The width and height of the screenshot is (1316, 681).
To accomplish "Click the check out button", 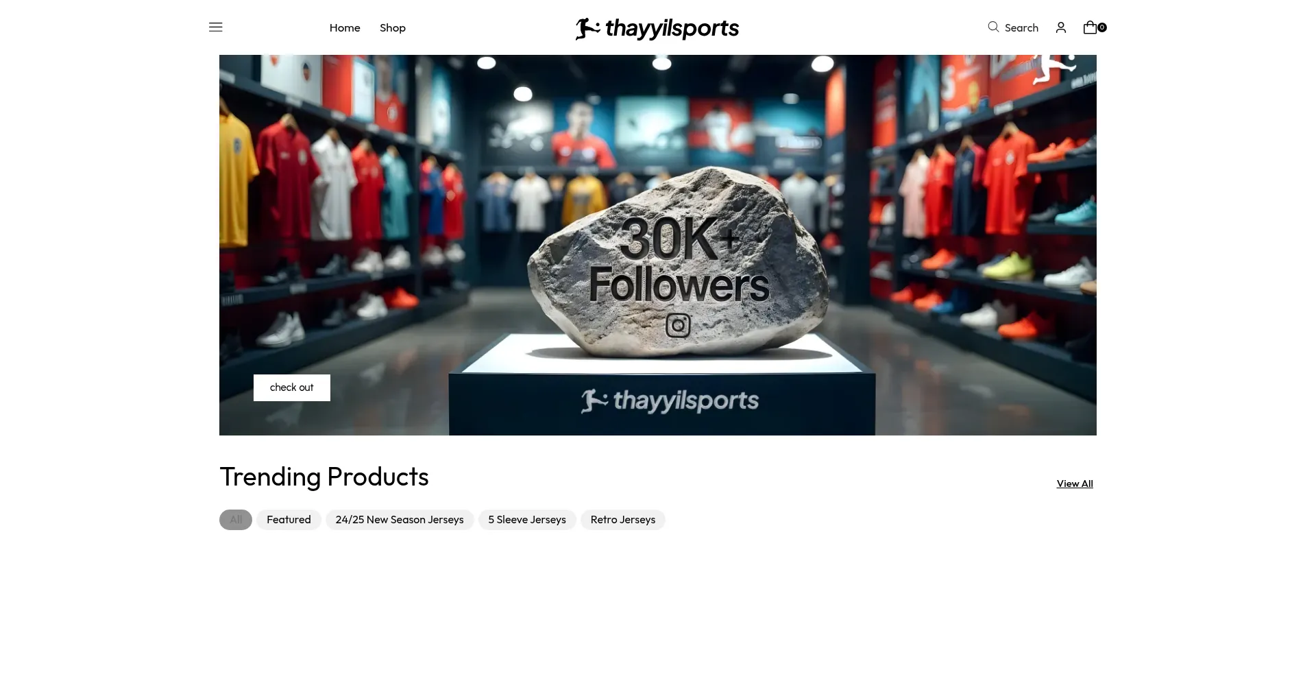I will click(x=292, y=387).
